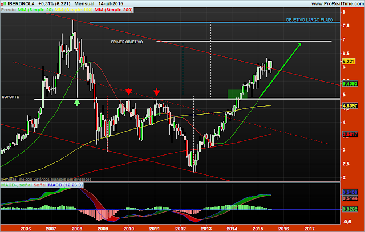The width and height of the screenshot is (365, 232).
Task: Click the OBJETIVO LARGO PLAZO label
Action: (x=309, y=20)
